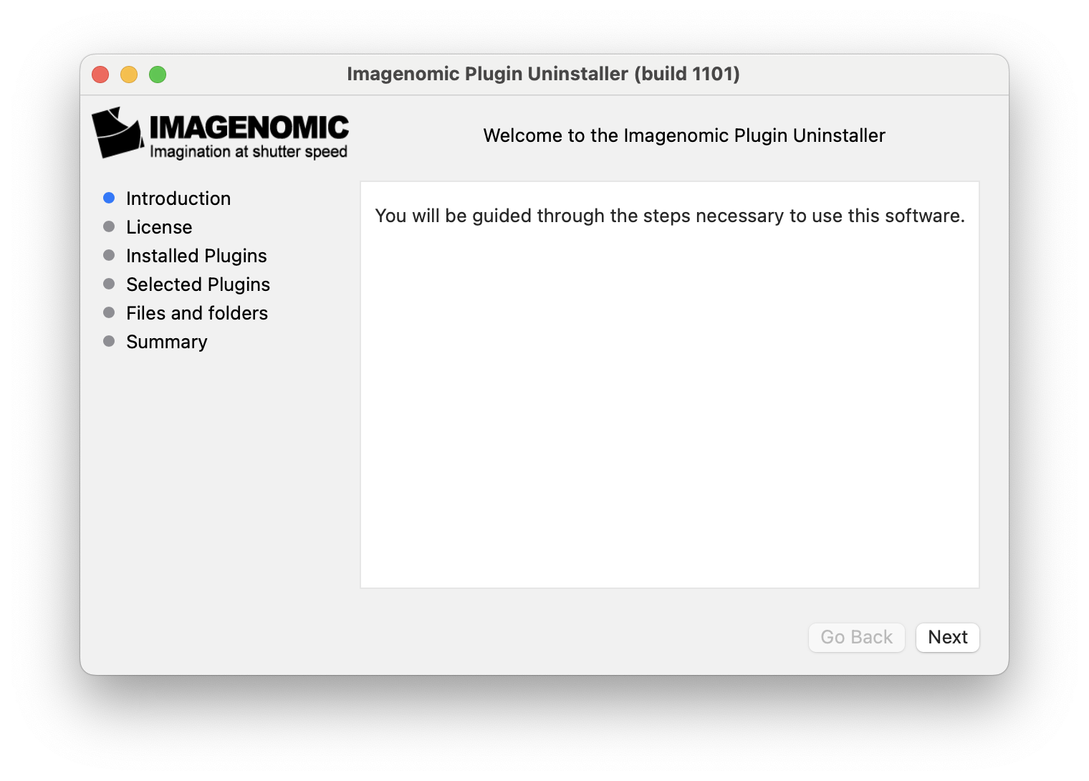Select the License step in sidebar
The height and width of the screenshot is (781, 1089).
(159, 227)
